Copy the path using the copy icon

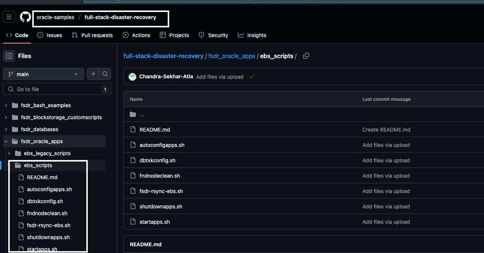coord(306,56)
